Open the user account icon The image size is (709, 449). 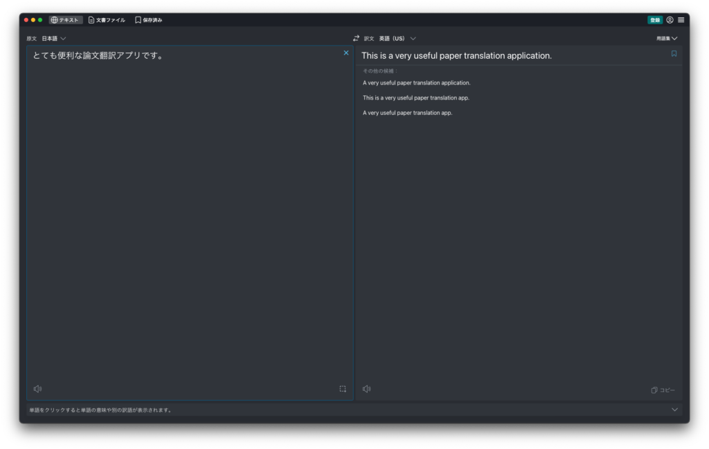click(x=670, y=20)
